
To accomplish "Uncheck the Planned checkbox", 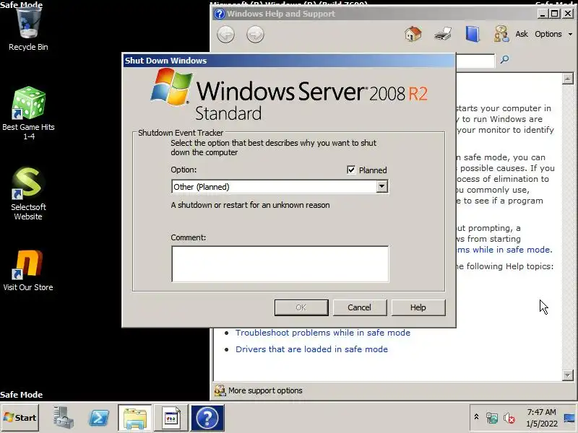I will 351,170.
